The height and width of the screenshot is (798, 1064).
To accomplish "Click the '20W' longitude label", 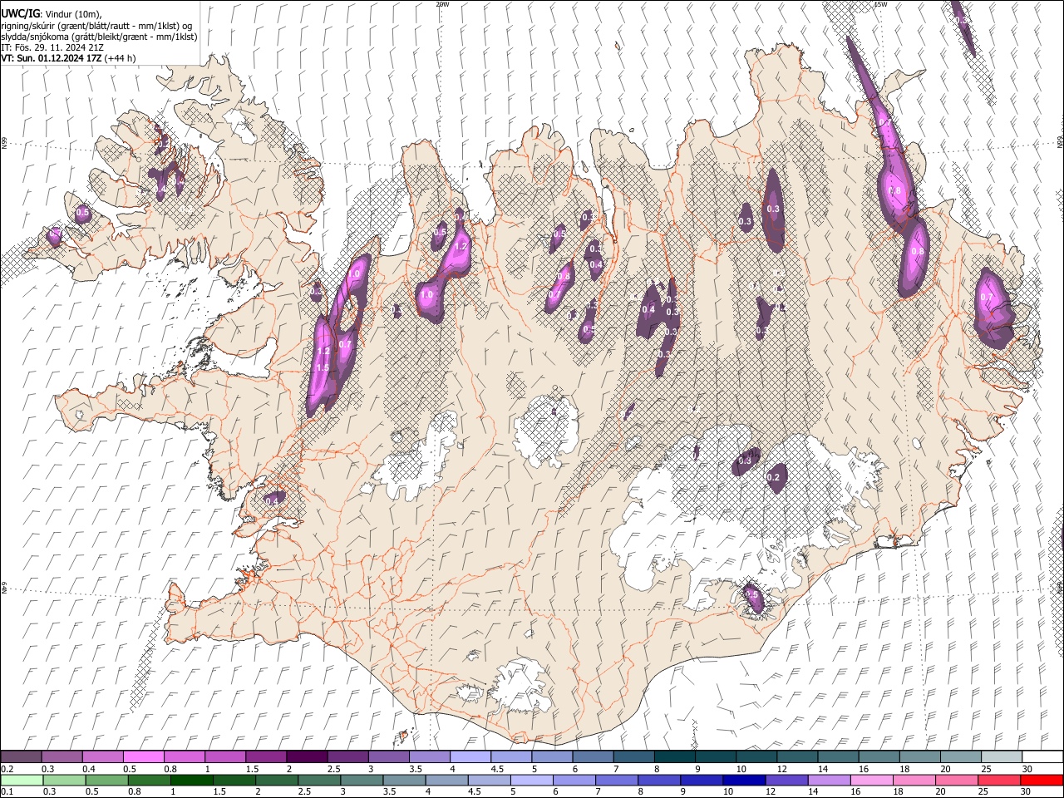I will [442, 4].
